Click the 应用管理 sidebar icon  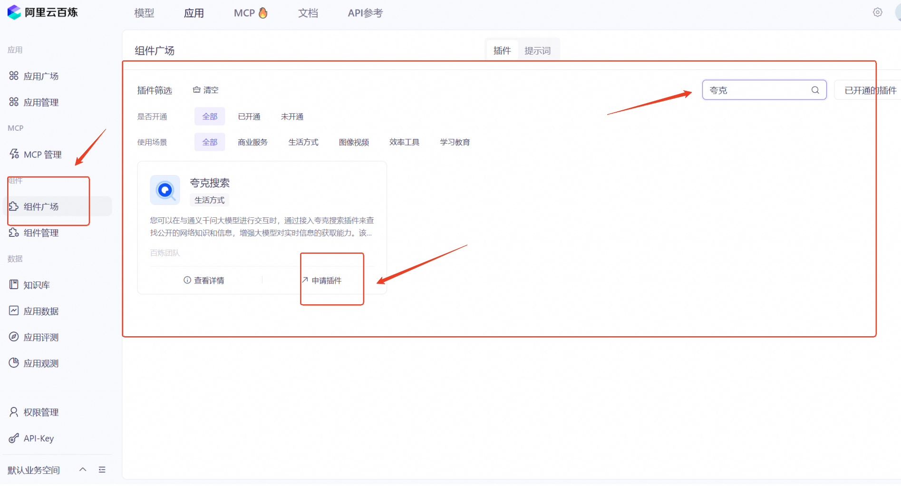pos(14,102)
